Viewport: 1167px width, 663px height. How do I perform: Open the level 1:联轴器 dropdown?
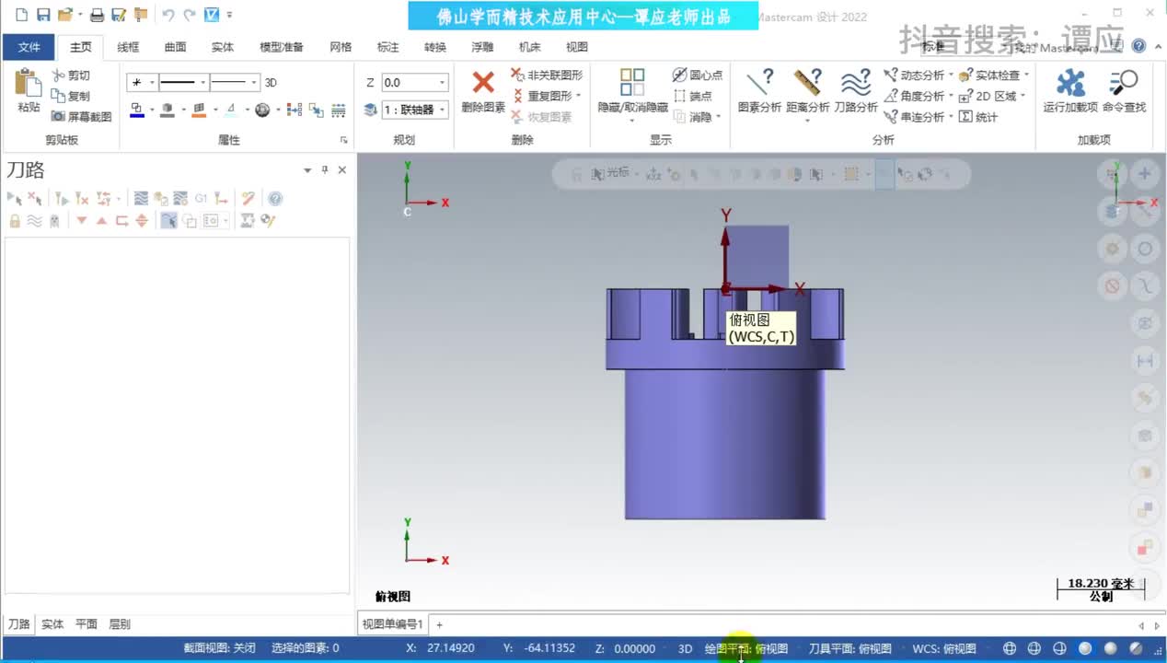point(442,110)
